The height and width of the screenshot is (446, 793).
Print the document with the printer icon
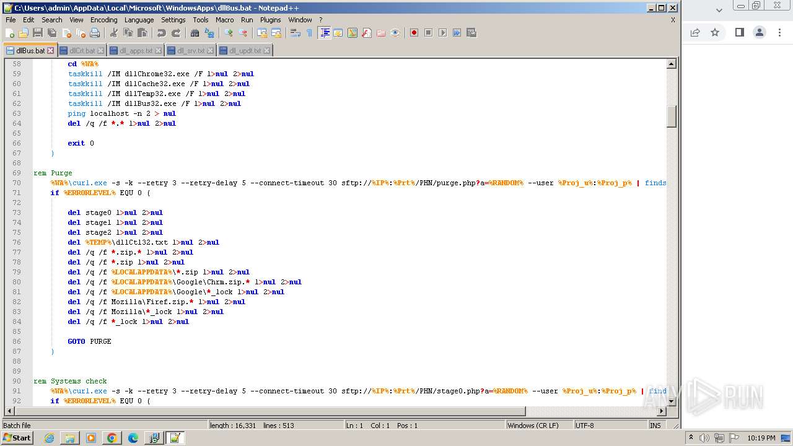95,33
